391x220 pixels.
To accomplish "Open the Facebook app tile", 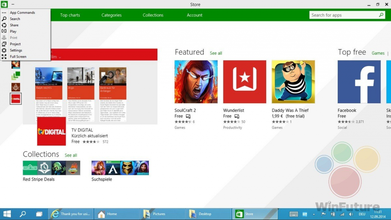I will 359,82.
